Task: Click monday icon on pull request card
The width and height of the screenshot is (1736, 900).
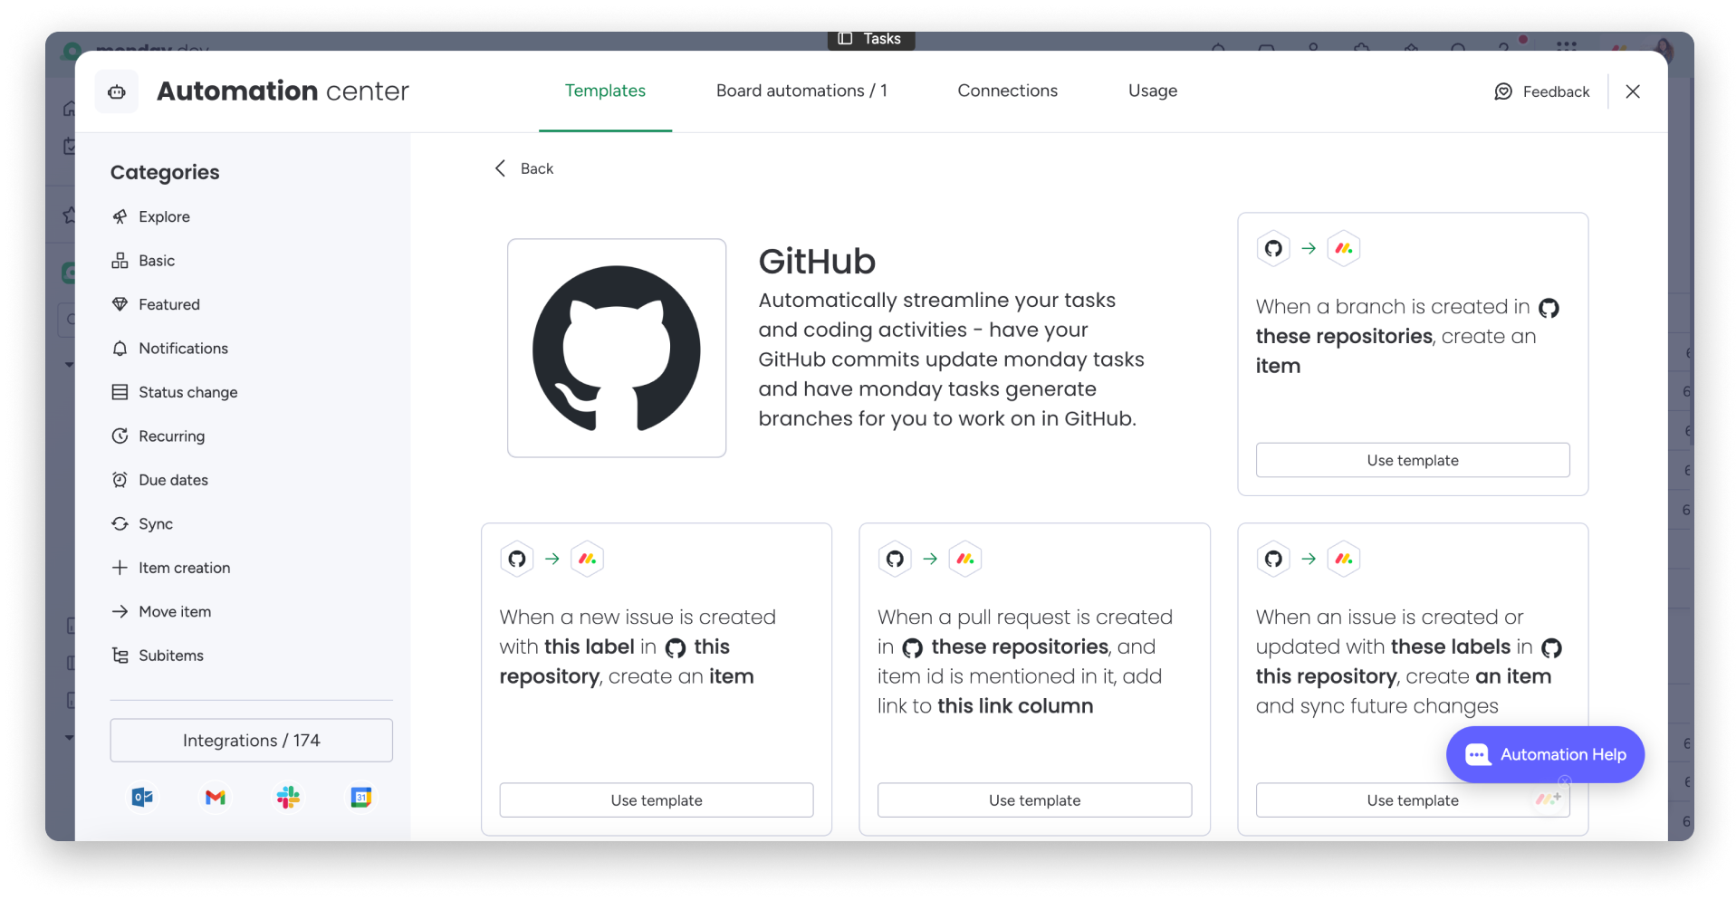Action: (965, 559)
